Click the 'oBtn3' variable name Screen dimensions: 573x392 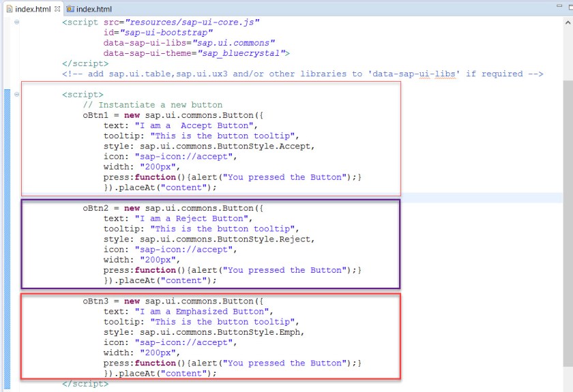point(95,301)
